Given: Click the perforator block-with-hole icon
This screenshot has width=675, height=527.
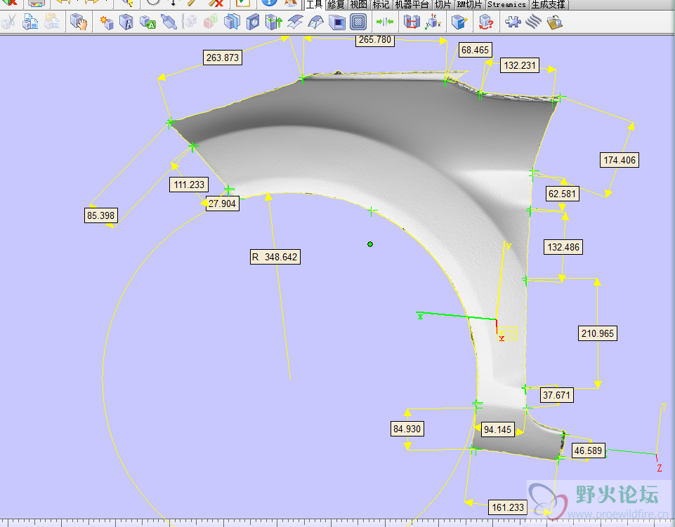Looking at the screenshot, I should coord(253,22).
